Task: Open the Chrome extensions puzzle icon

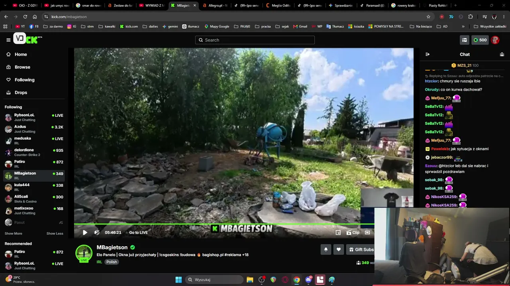Action: point(471,17)
